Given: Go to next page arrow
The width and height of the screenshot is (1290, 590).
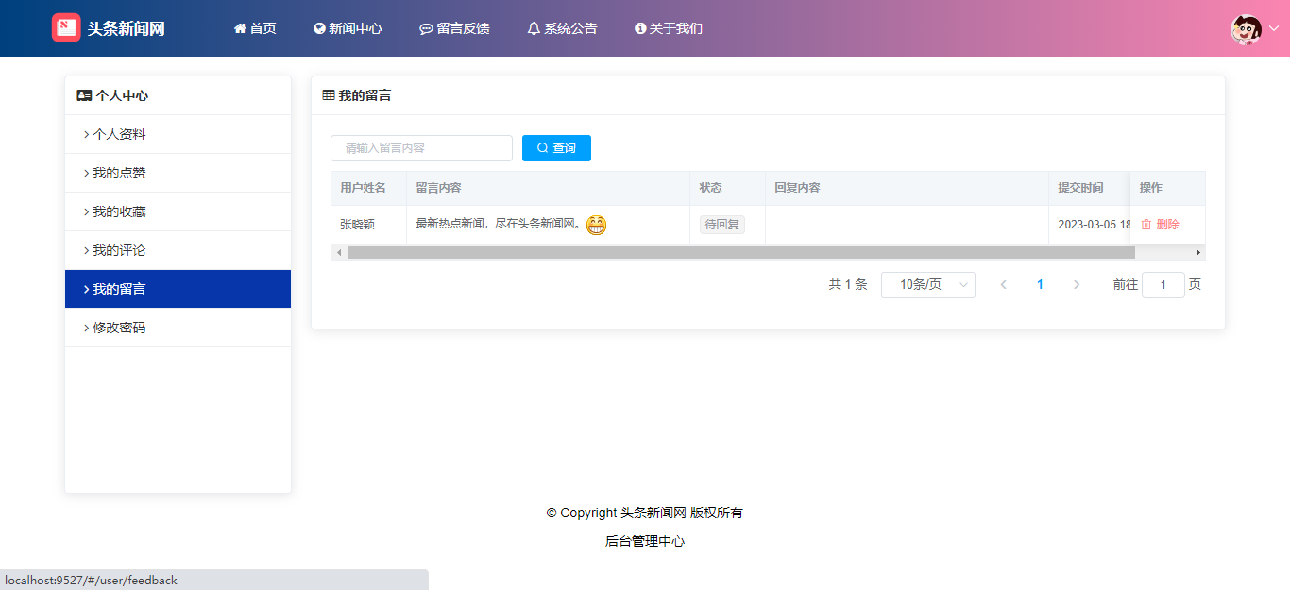Looking at the screenshot, I should [1077, 285].
